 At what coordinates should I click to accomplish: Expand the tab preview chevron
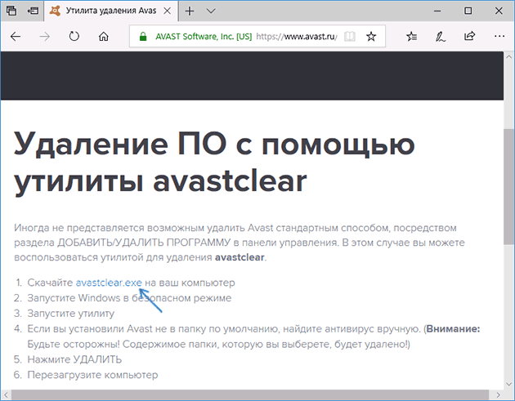[211, 11]
